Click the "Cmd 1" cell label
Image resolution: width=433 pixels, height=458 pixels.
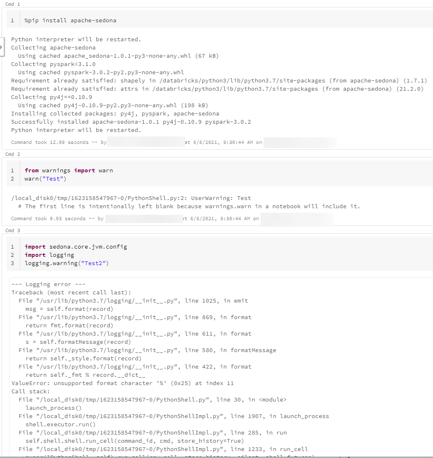pos(12,4)
